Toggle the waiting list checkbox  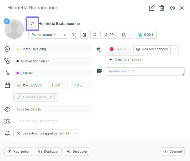pos(15,121)
